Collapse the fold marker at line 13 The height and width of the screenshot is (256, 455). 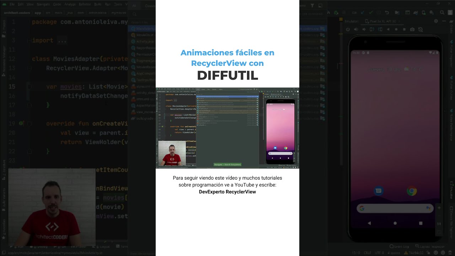30,68
